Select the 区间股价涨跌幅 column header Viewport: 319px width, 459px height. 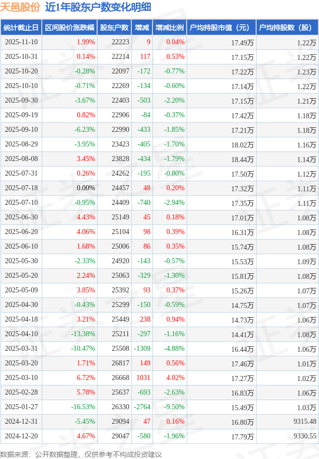tap(69, 28)
